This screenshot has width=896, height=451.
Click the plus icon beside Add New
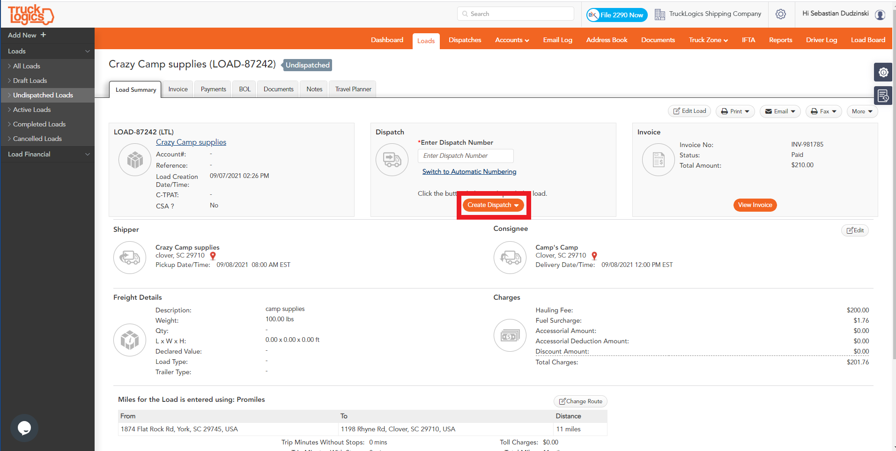pos(44,35)
